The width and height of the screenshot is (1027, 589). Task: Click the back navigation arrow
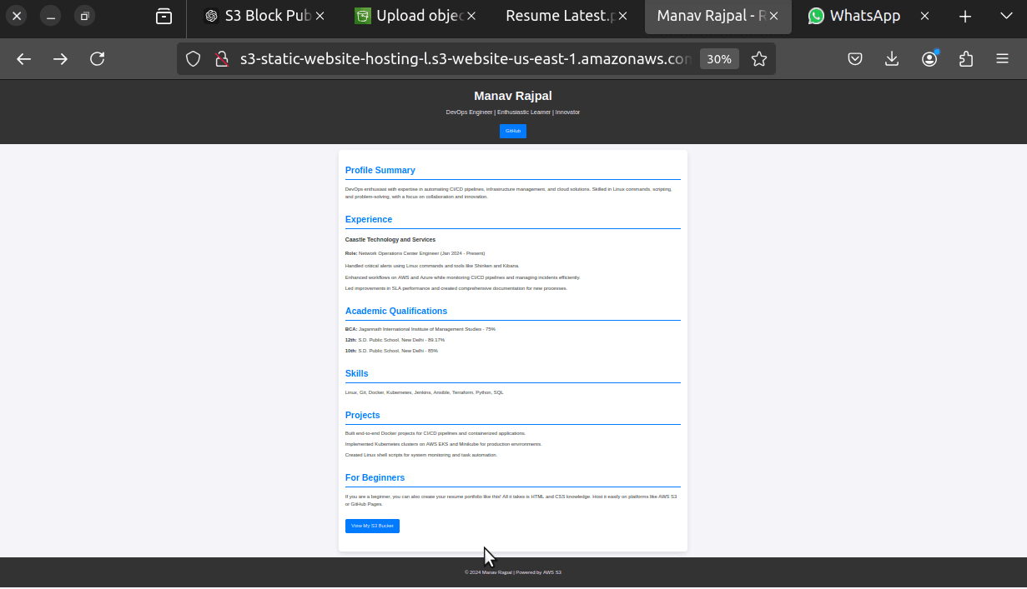[x=23, y=59]
